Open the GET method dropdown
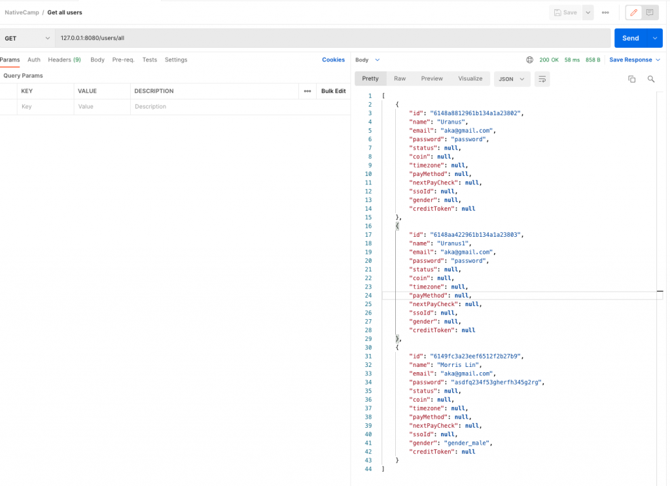Image resolution: width=670 pixels, height=486 pixels. click(x=27, y=38)
